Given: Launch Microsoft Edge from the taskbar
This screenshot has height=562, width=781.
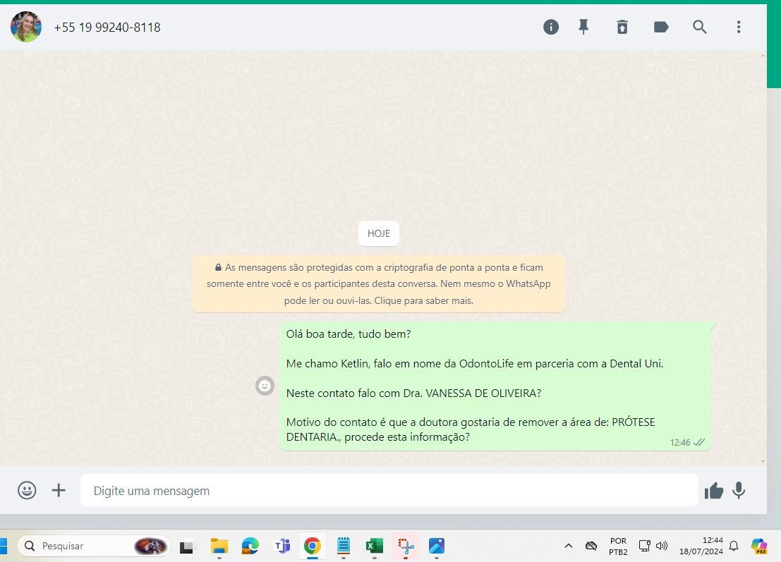Looking at the screenshot, I should (x=250, y=546).
